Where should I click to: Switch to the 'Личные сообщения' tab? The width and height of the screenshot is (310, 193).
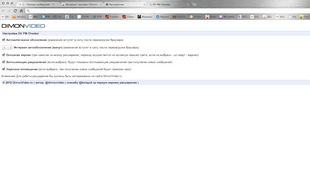[x=38, y=4]
